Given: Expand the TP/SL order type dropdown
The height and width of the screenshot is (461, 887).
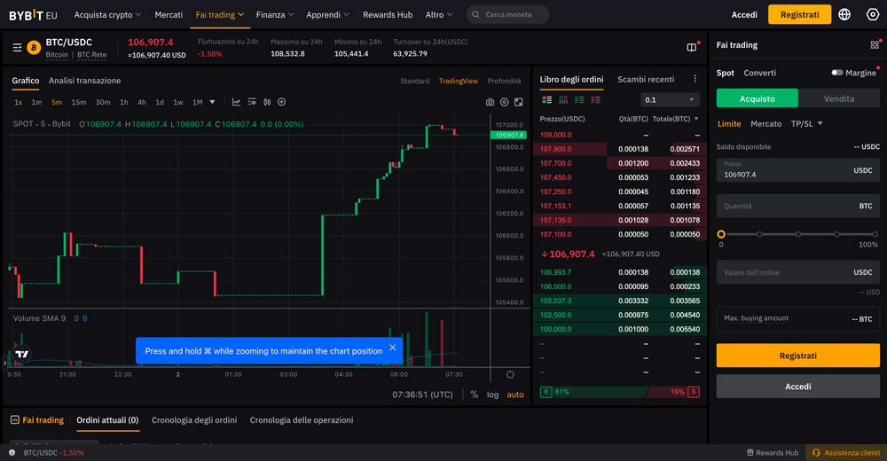Looking at the screenshot, I should [806, 124].
